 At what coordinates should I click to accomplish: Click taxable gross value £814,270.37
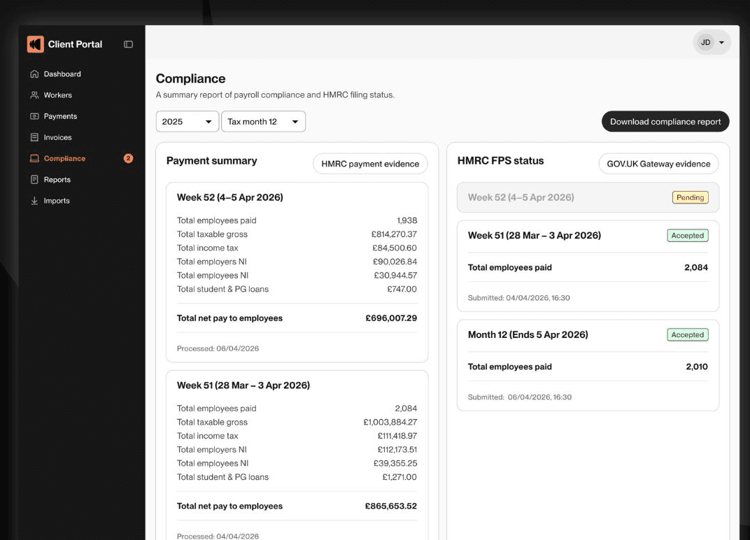click(x=394, y=234)
